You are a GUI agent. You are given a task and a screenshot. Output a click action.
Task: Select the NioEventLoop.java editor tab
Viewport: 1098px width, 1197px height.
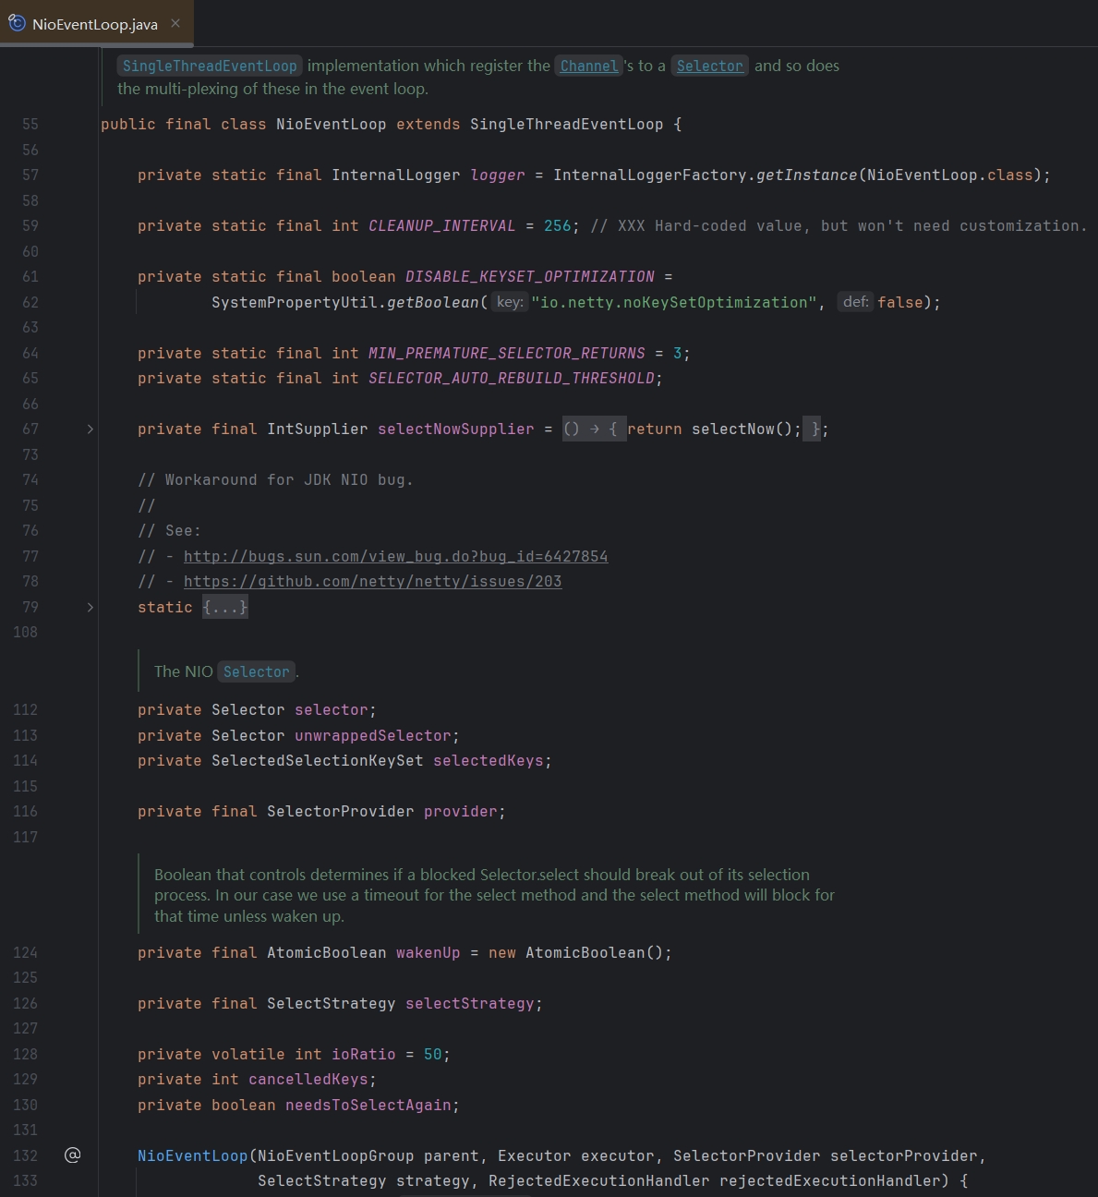(96, 23)
